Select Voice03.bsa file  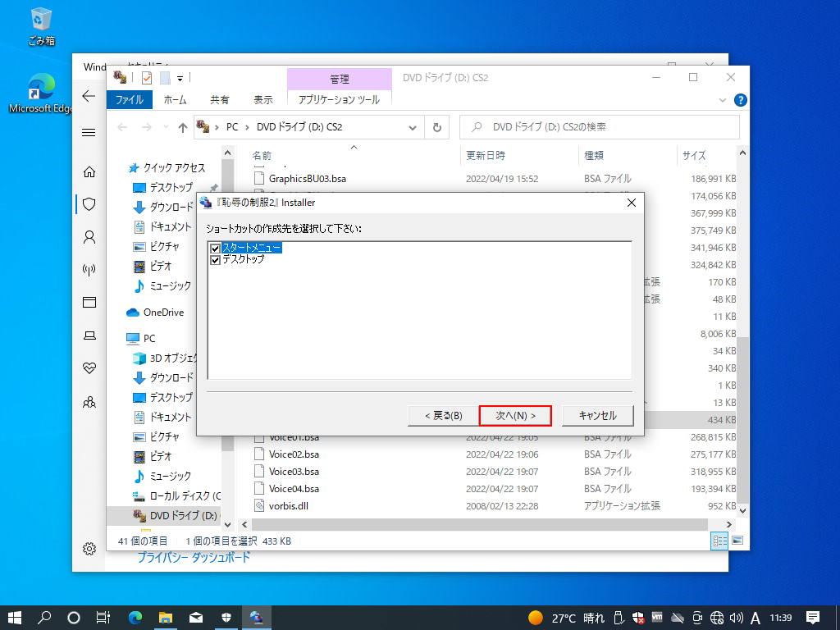(294, 472)
